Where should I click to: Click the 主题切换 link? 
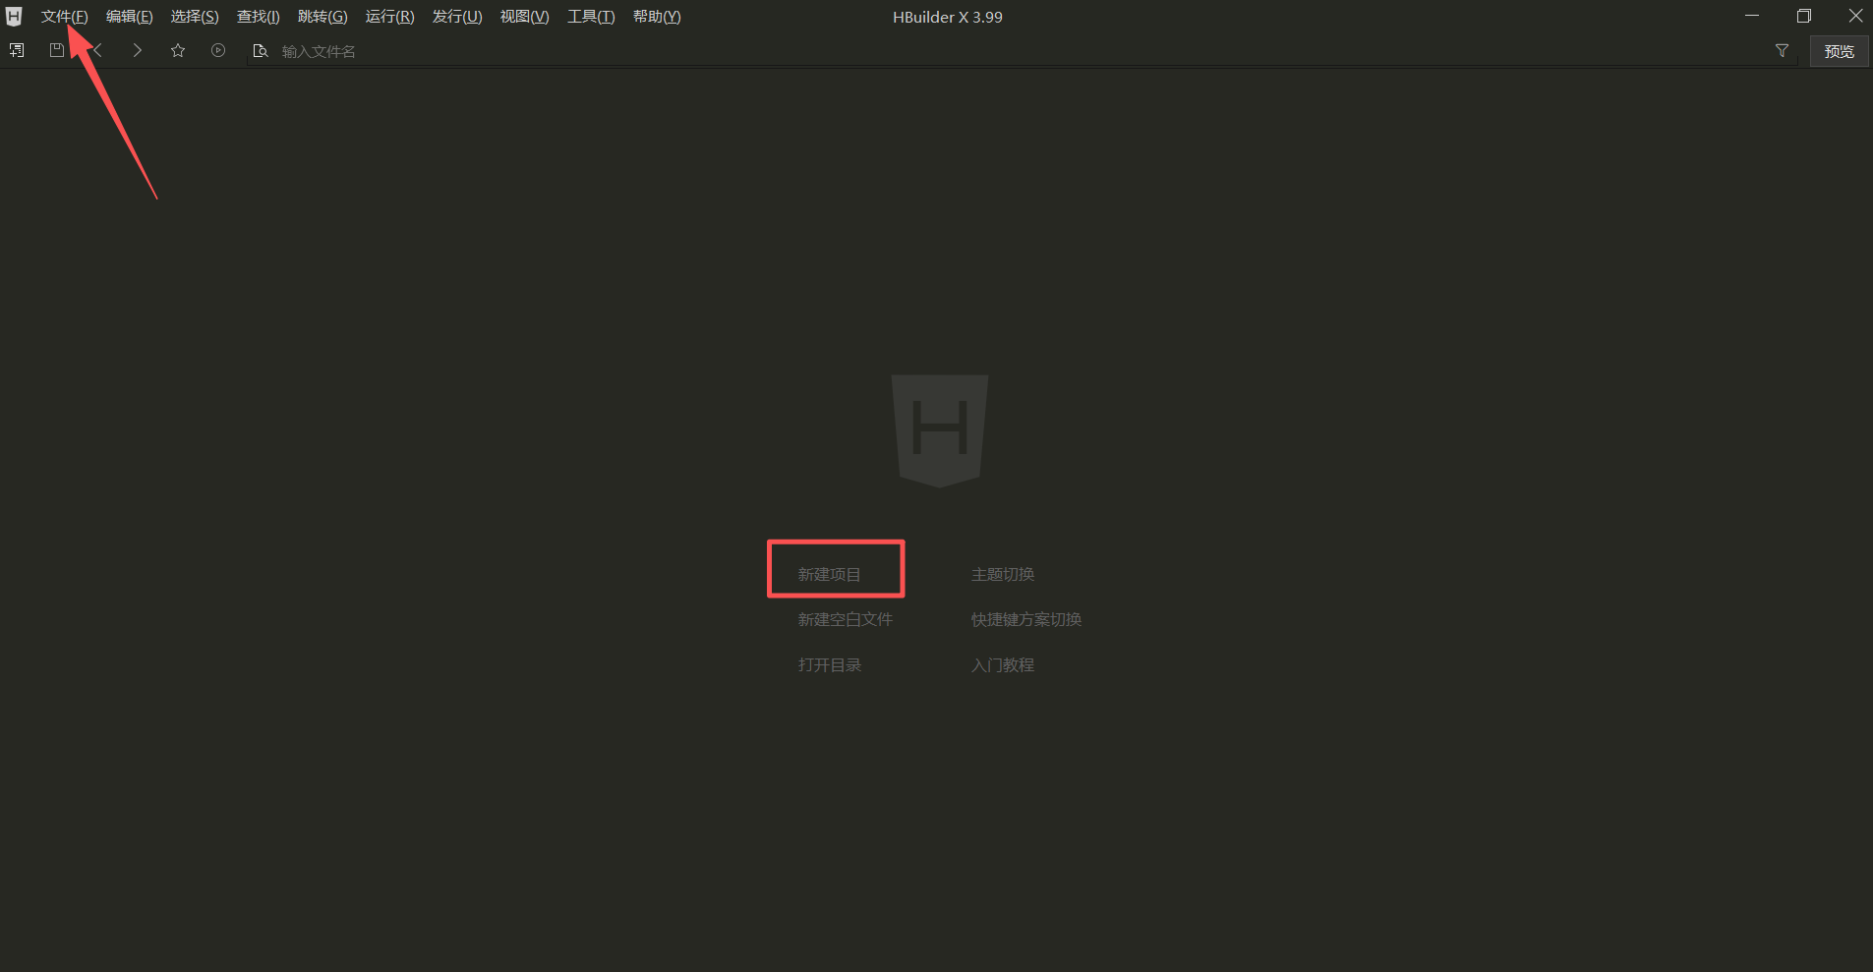pyautogui.click(x=1003, y=574)
